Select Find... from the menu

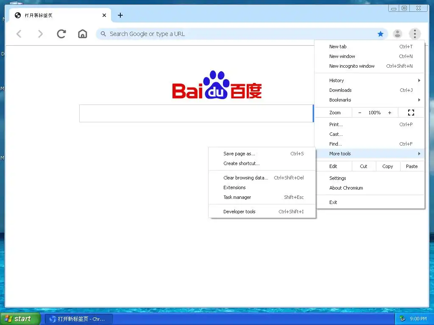370,144
